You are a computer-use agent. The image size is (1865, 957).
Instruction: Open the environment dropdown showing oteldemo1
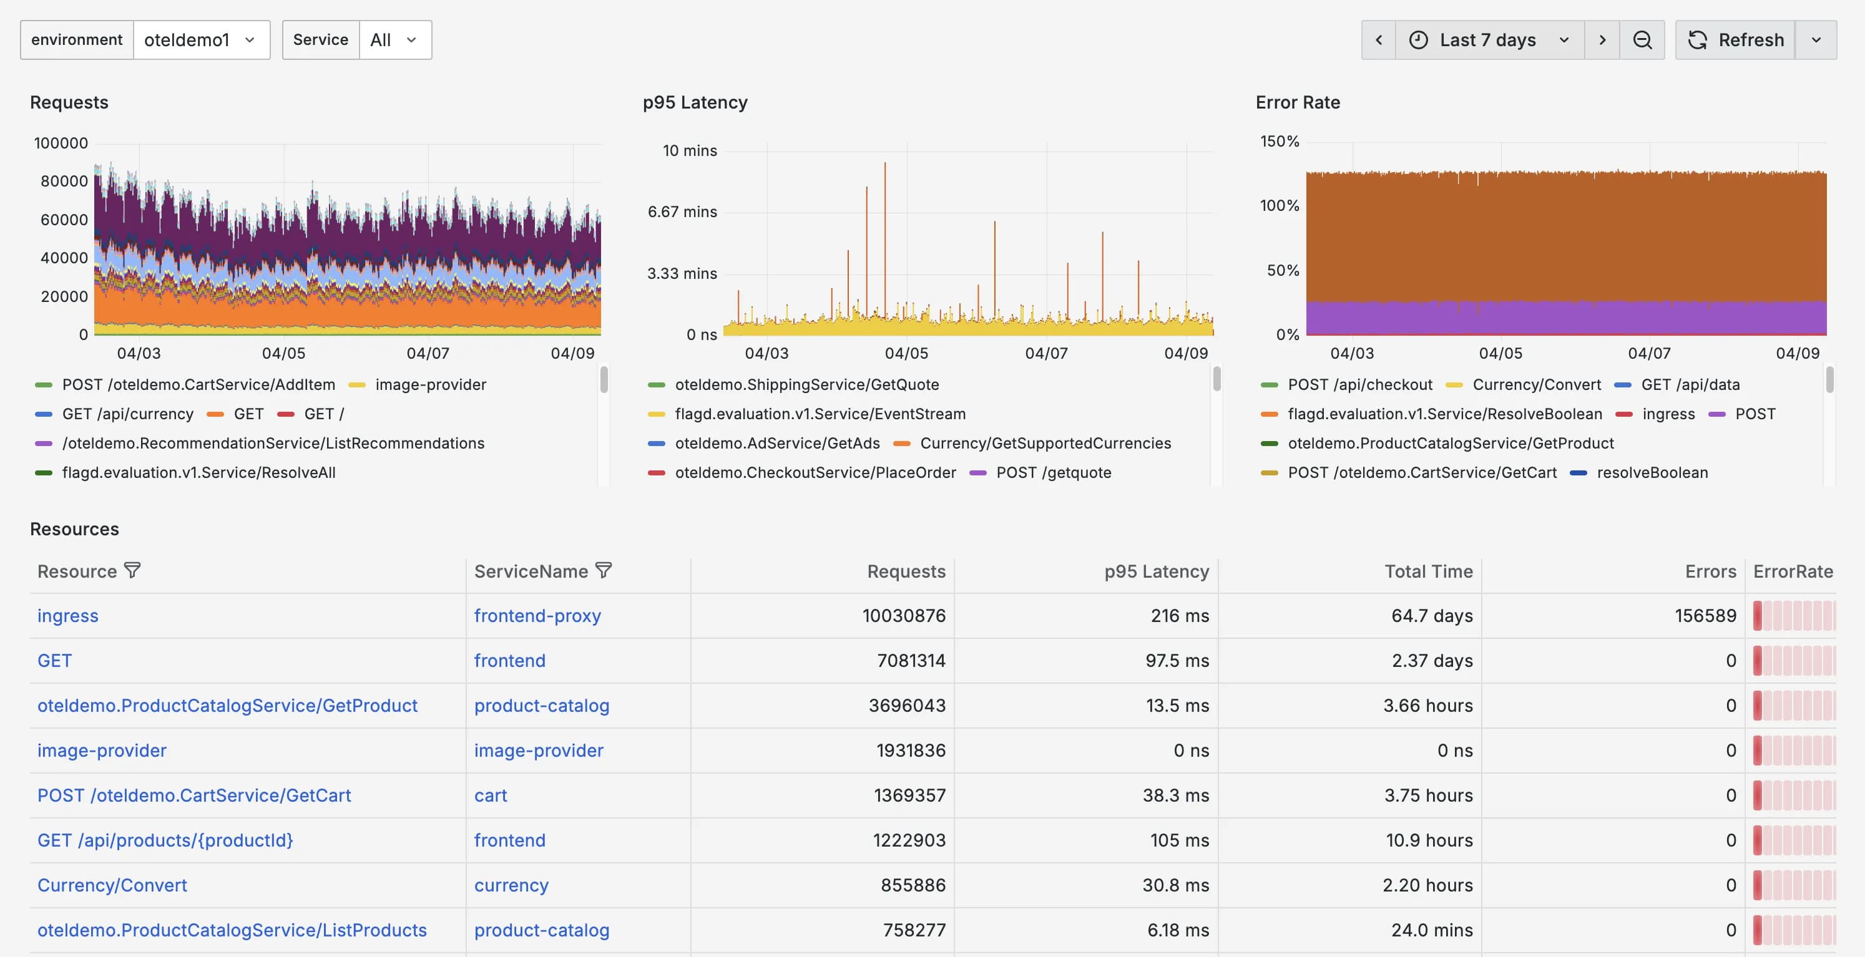[x=202, y=40]
